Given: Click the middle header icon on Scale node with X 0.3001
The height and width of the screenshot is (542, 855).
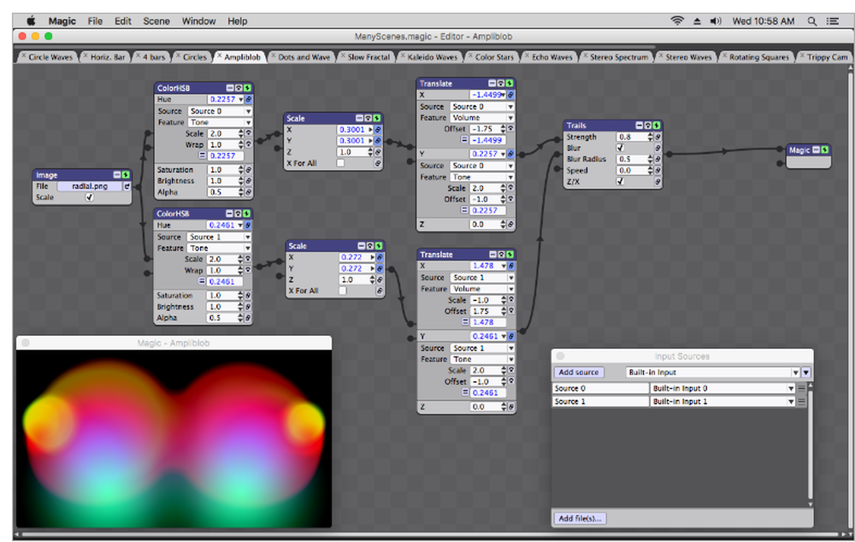Looking at the screenshot, I should (x=368, y=118).
